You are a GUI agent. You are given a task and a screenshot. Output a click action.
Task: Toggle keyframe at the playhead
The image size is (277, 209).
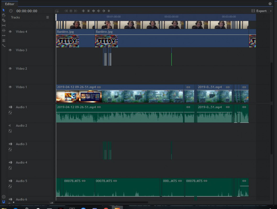pyautogui.click(x=71, y=11)
